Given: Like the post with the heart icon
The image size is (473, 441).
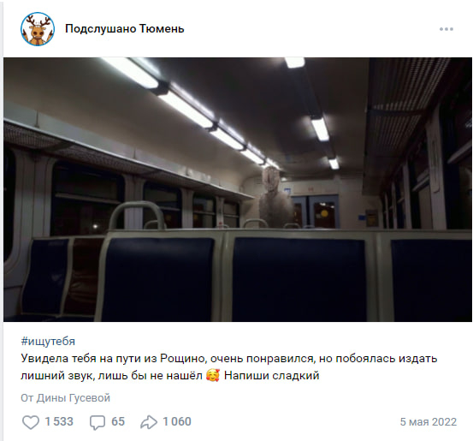Looking at the screenshot, I should [31, 421].
